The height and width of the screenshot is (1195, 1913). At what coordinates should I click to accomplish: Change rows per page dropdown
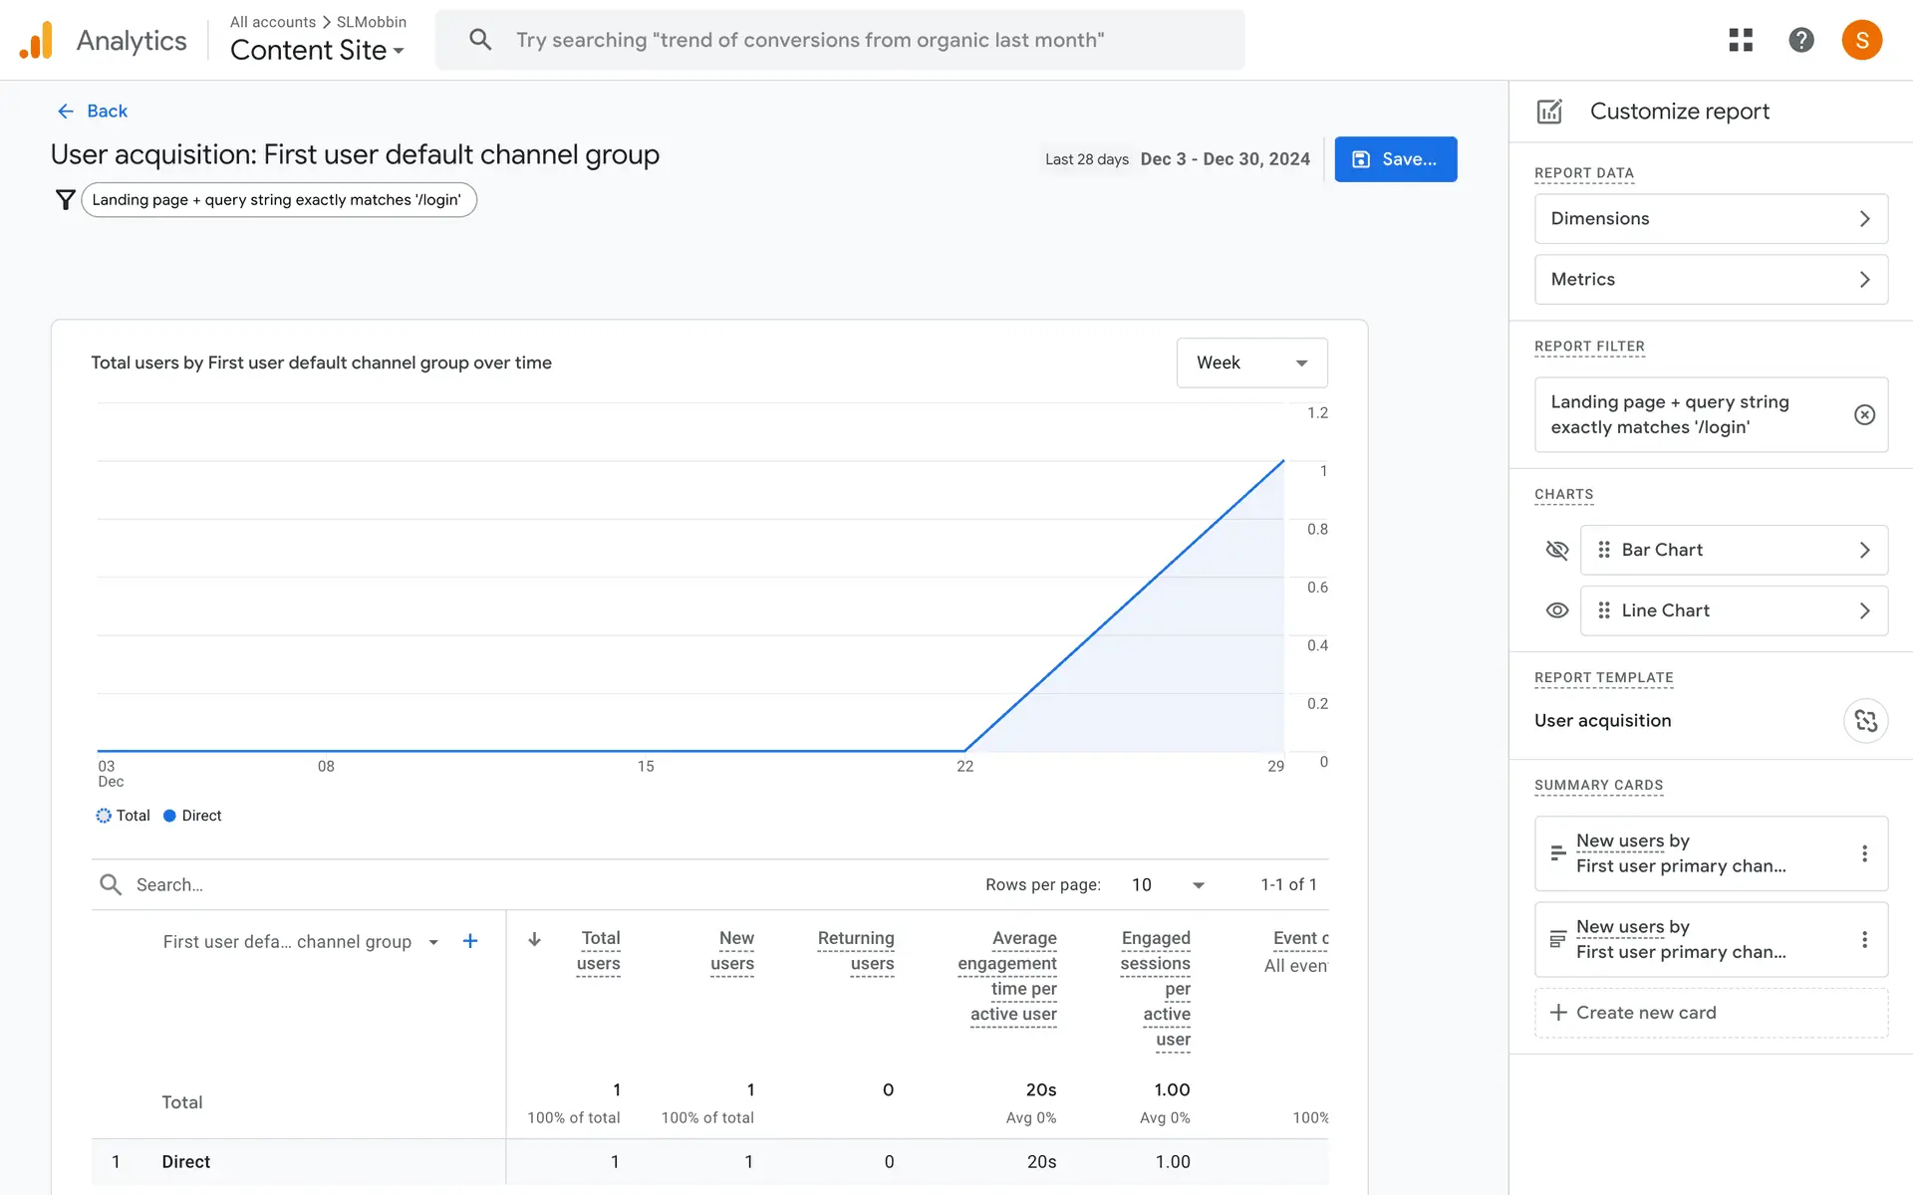[x=1168, y=884]
